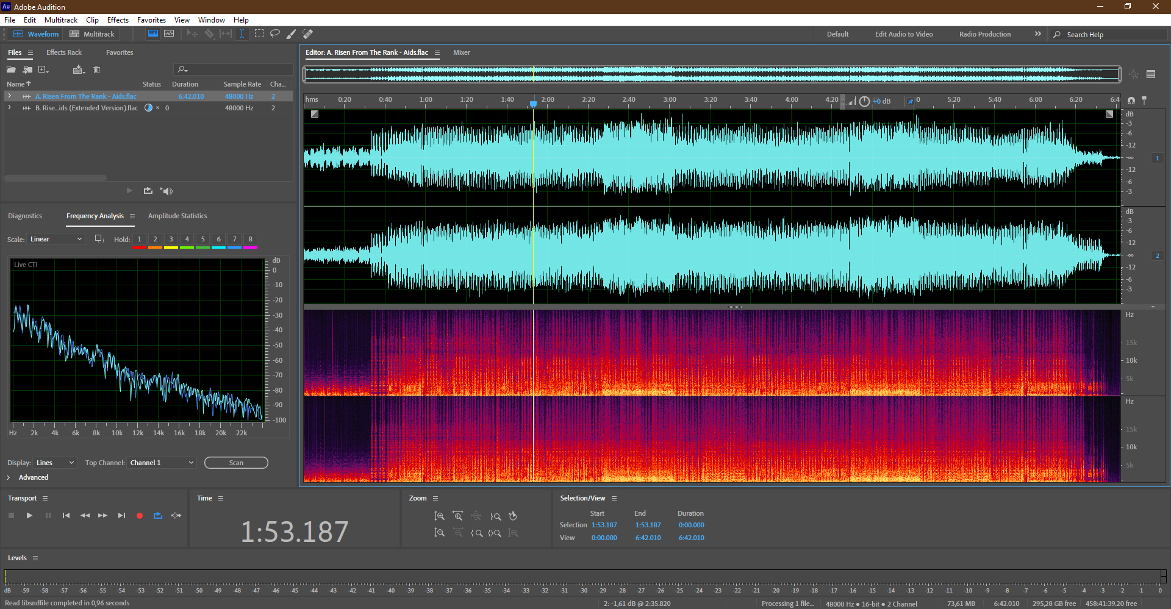Select the Spot Healing Brush tool
This screenshot has height=609, width=1171.
coord(308,34)
